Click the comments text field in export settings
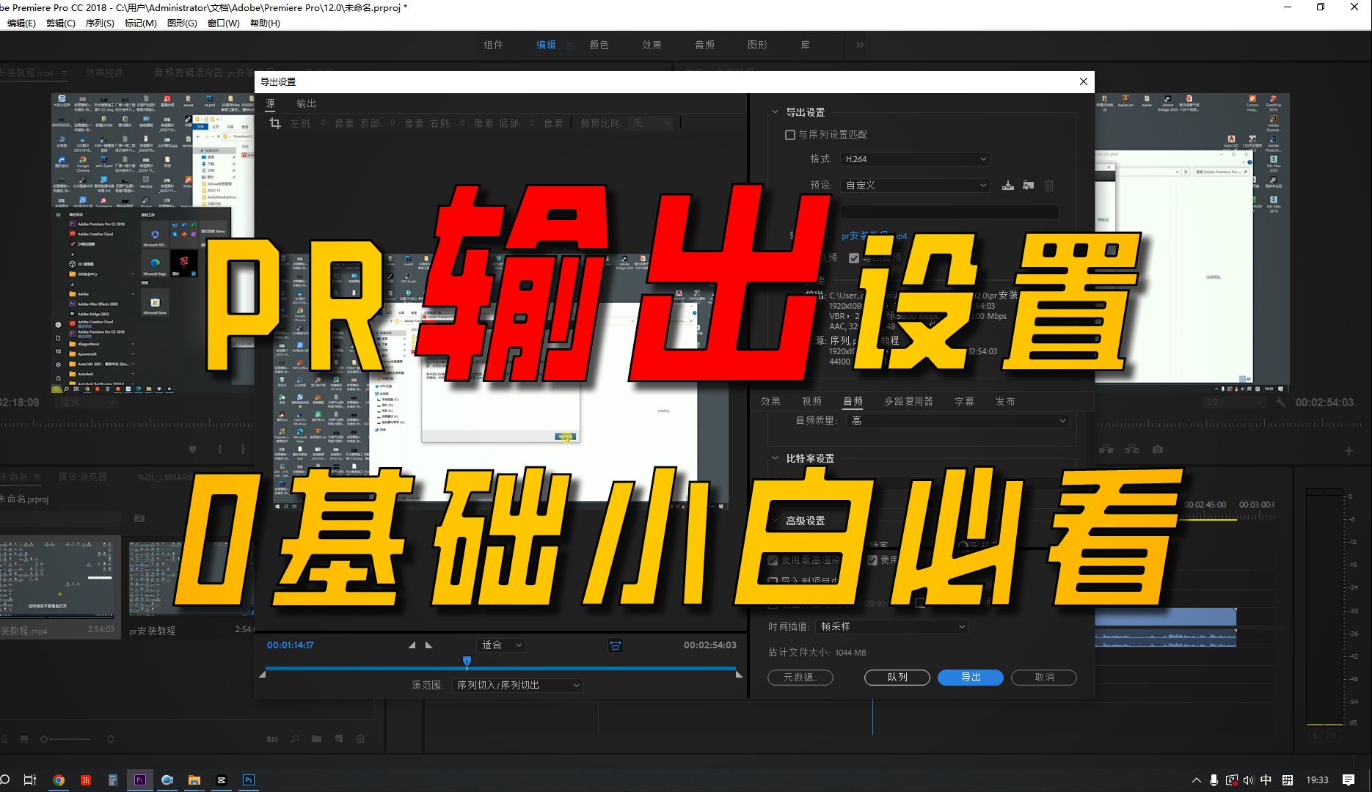The height and width of the screenshot is (792, 1372). point(949,212)
